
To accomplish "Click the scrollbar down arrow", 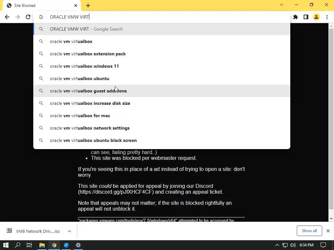I will click(331, 219).
